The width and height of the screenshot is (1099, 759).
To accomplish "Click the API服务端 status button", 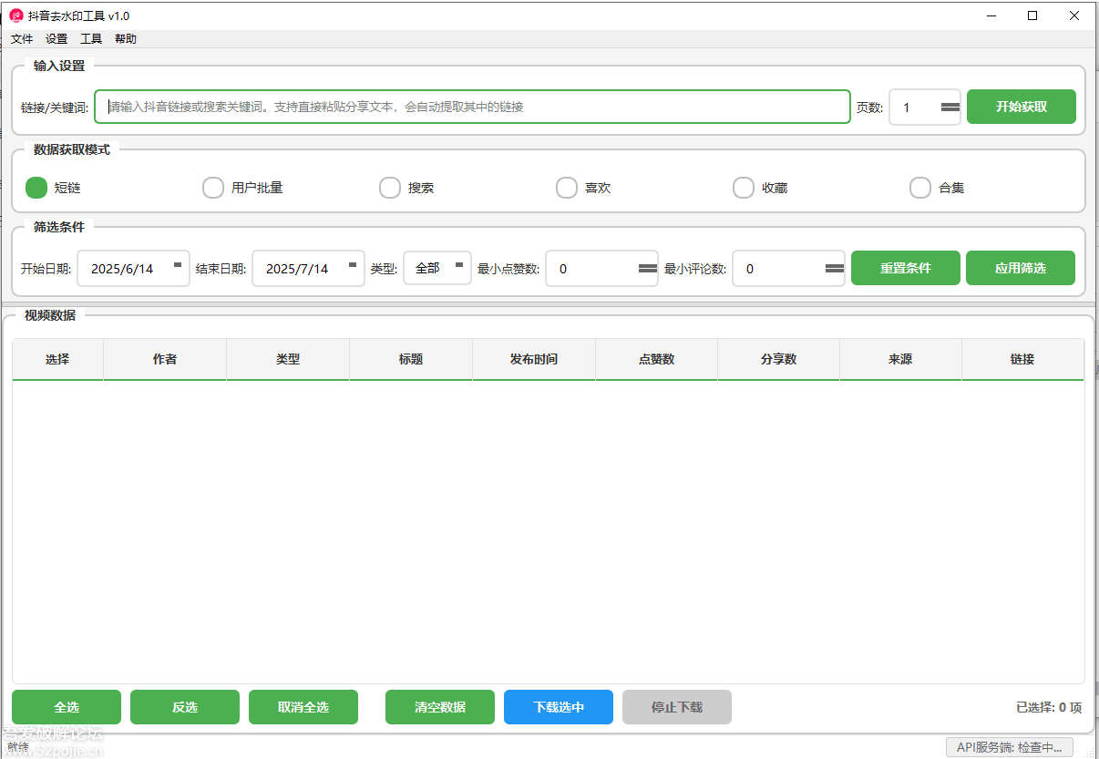I will [x=1009, y=747].
